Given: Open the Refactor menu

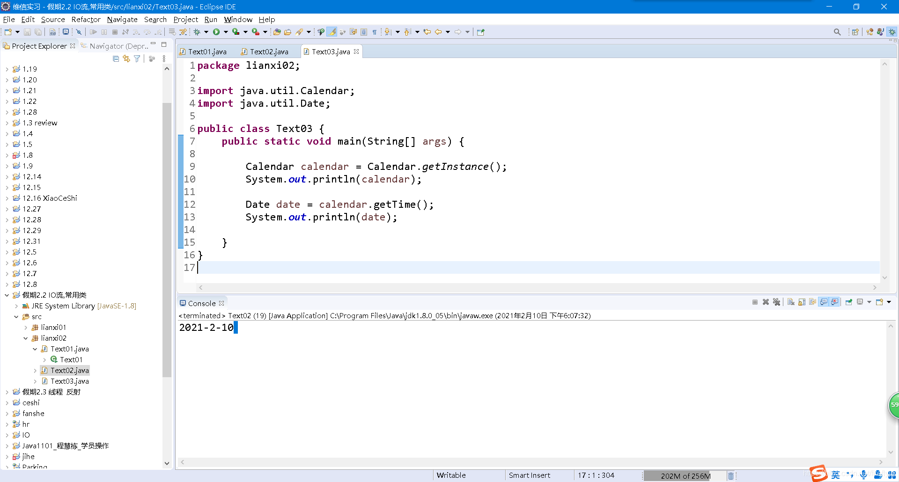Looking at the screenshot, I should [x=86, y=19].
